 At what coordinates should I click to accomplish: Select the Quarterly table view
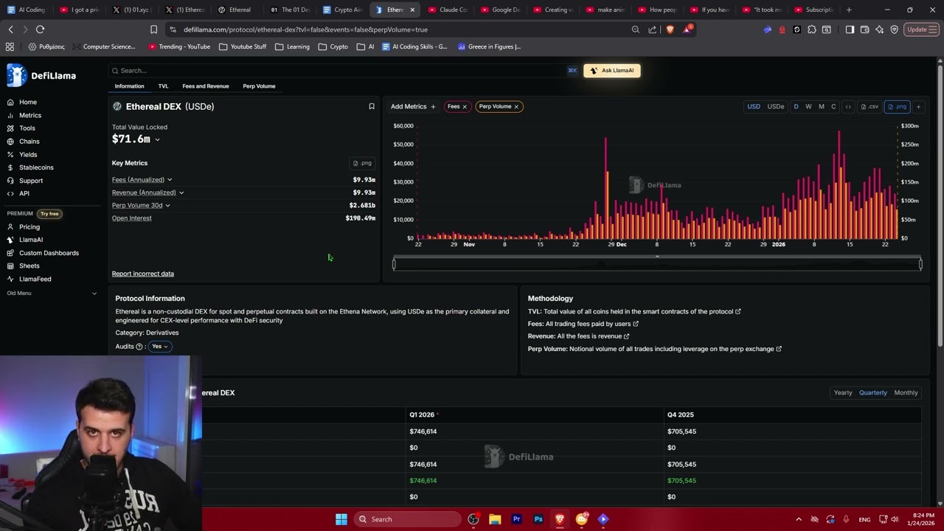coord(873,392)
